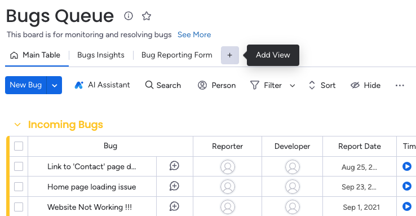Check the Website Not Working row checkbox
The height and width of the screenshot is (216, 416).
pos(19,207)
